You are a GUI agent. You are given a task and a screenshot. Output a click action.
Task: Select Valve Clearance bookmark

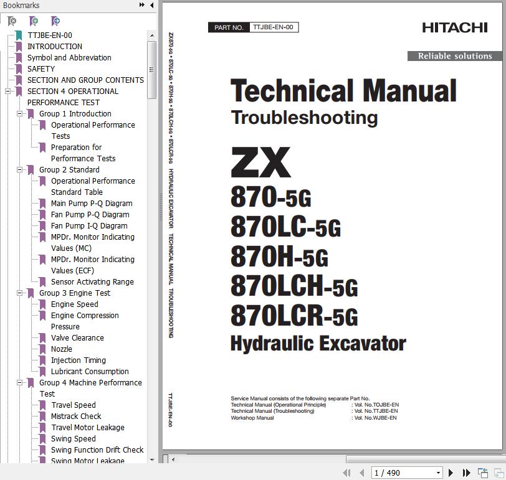click(x=77, y=338)
